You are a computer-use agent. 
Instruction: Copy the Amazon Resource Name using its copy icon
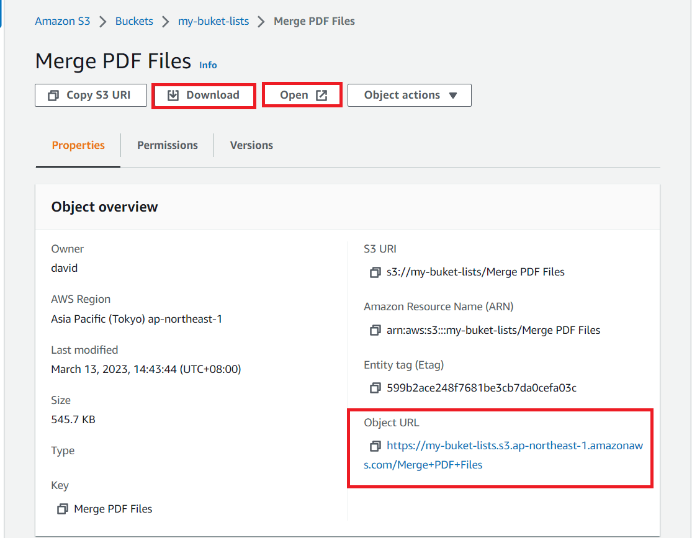(x=375, y=330)
